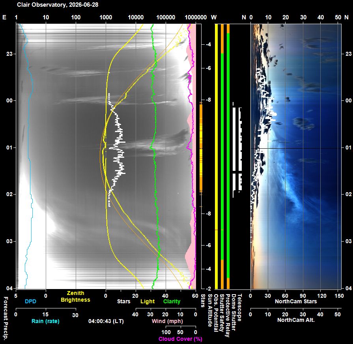This screenshot has height=344, width=353.
Task: Click the "1000000" tick on the top brightness axis
Action: coord(196,17)
